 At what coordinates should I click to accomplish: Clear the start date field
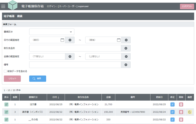pyautogui.click(x=70, y=40)
